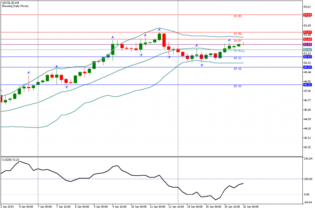
Task: Click the down fractal arrow between S1 and S2 lines
Action: (x=201, y=65)
